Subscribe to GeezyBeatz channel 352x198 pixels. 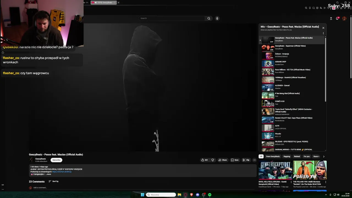pyautogui.click(x=56, y=160)
